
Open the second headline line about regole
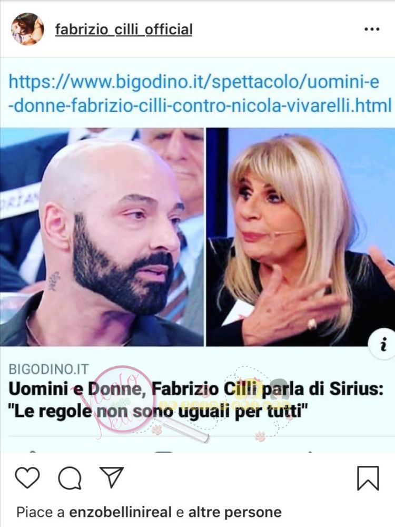coord(158,412)
